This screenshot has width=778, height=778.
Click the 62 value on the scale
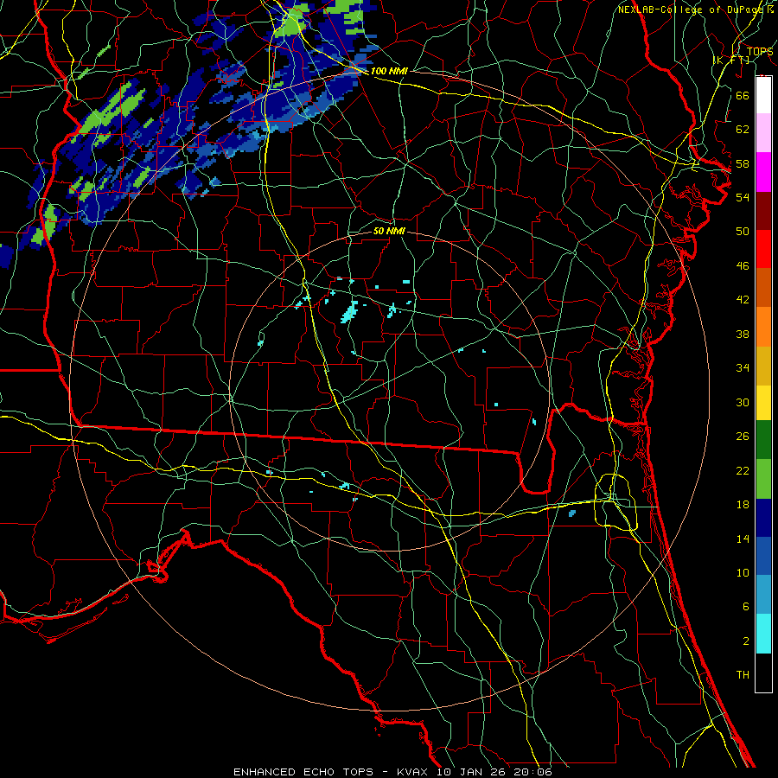pyautogui.click(x=743, y=130)
